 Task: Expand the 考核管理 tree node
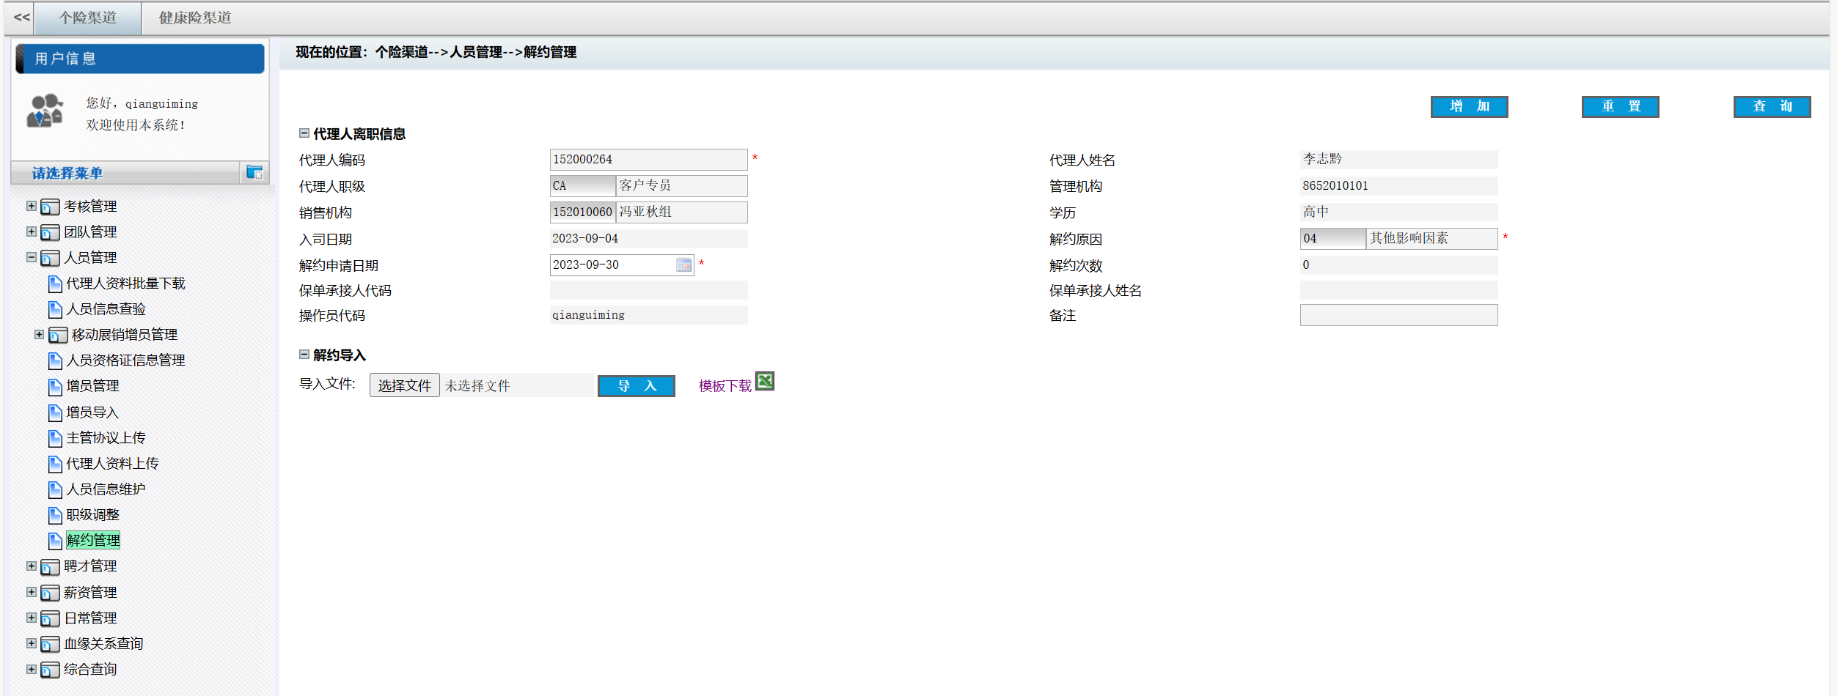click(32, 206)
